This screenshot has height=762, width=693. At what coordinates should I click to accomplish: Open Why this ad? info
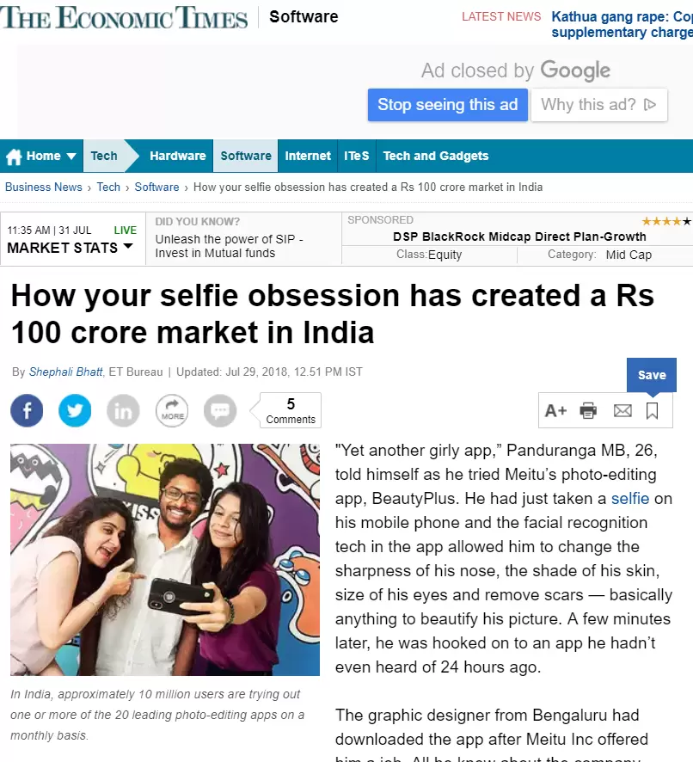[x=598, y=104]
